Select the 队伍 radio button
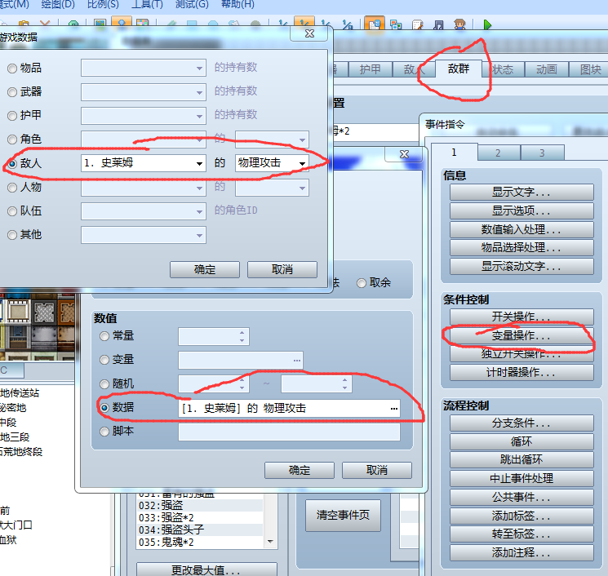The width and height of the screenshot is (608, 576). (12, 211)
